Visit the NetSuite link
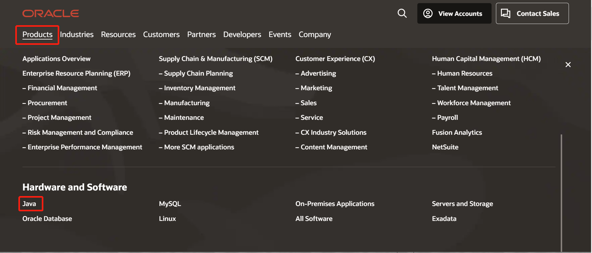Image resolution: width=592 pixels, height=253 pixels. tap(445, 147)
